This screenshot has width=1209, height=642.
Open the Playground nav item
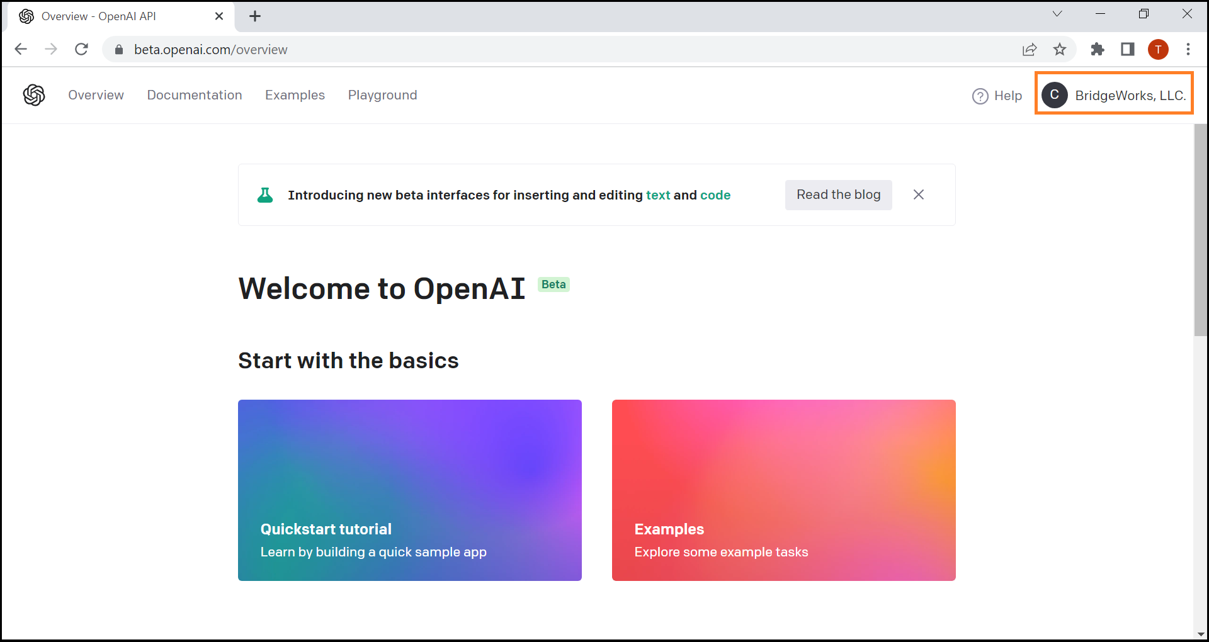[x=382, y=95]
